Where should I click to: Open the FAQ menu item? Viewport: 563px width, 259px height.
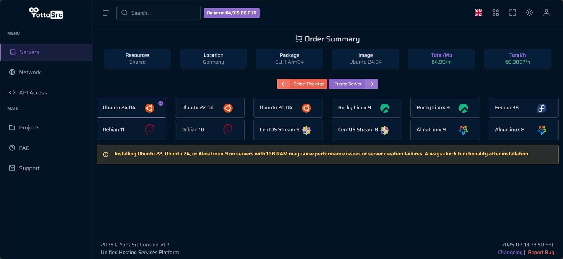(x=46, y=148)
